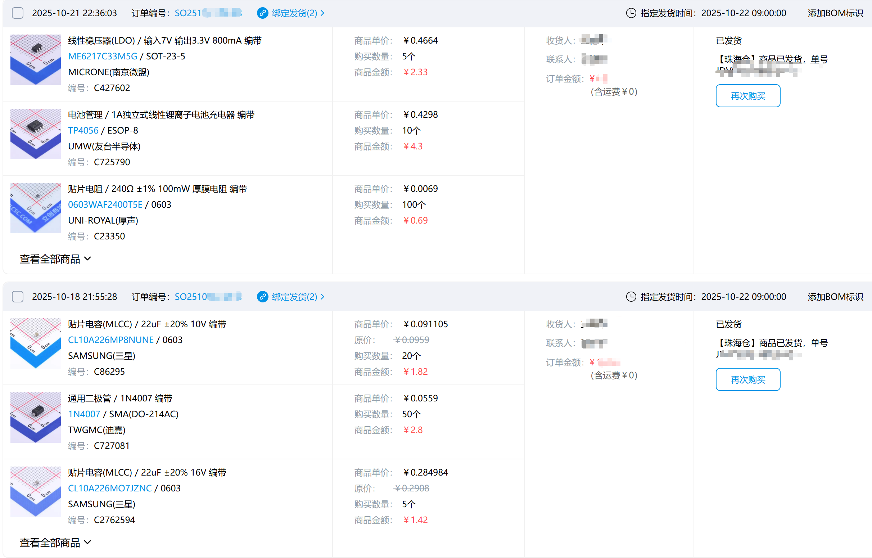Screen dimensions: 872x558
Task: Click 添加BOM标识 on the second order
Action: pyautogui.click(x=835, y=297)
